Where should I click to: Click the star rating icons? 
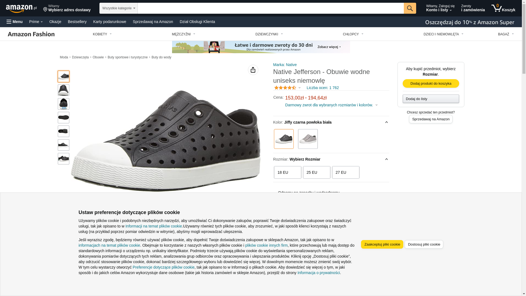tap(285, 88)
